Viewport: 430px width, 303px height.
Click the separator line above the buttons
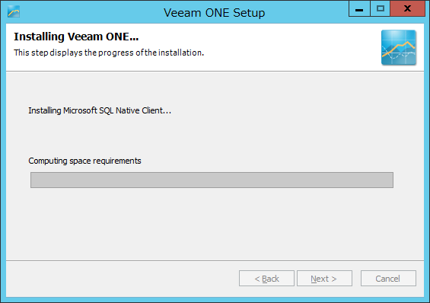click(215, 260)
